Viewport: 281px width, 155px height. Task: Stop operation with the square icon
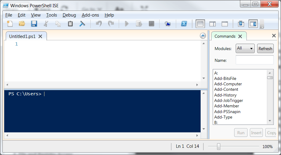click(151, 24)
